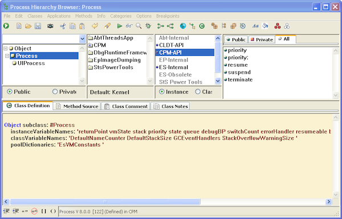Screen dimensions: 342x219
Task: Click right arrow of code pane horizontal scrollbar
Action: pos(328,201)
